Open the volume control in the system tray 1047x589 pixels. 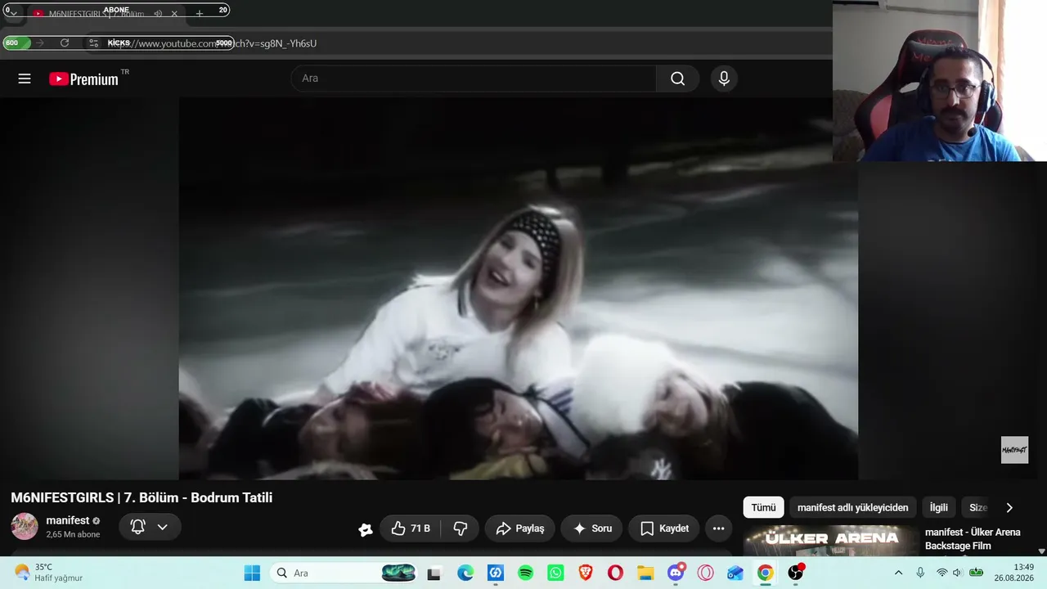957,573
